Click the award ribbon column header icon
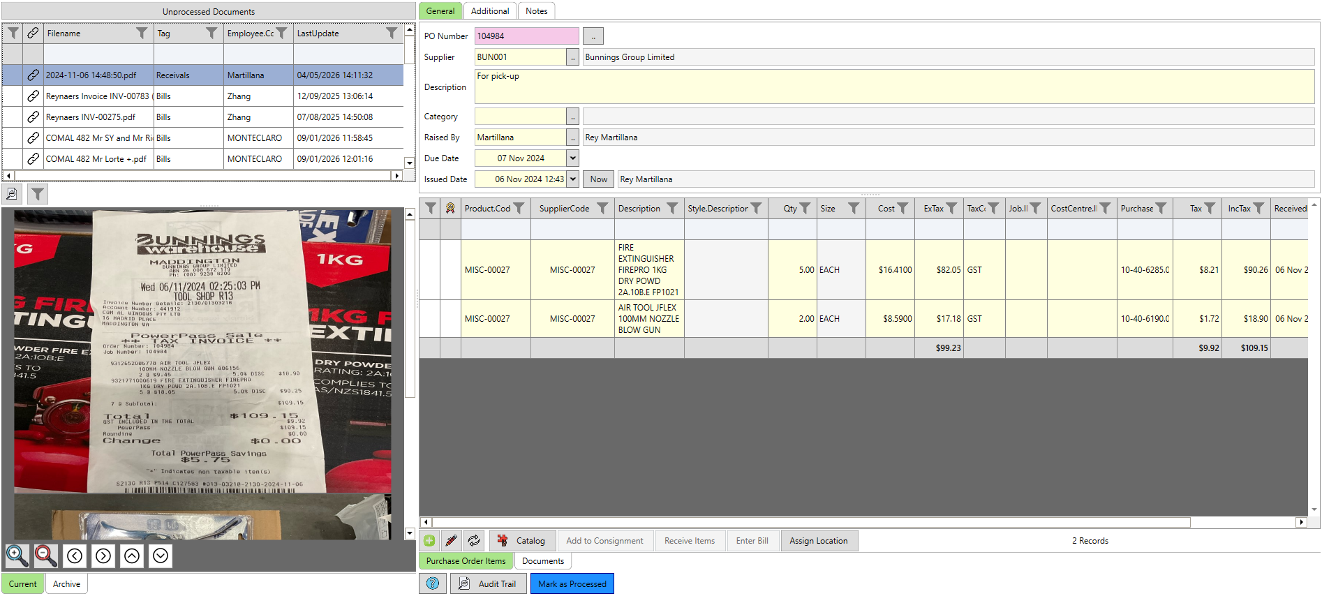The width and height of the screenshot is (1322, 596). point(450,208)
